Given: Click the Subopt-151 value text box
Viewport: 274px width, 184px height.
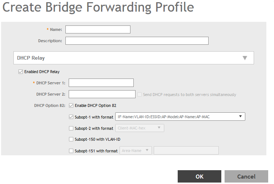Looking at the screenshot, I should tap(186, 151).
